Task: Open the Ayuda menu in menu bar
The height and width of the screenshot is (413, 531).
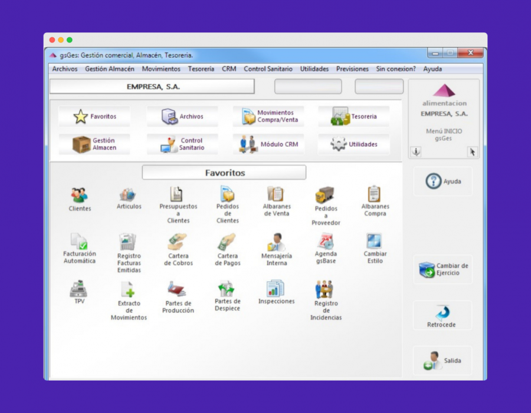Action: [432, 69]
